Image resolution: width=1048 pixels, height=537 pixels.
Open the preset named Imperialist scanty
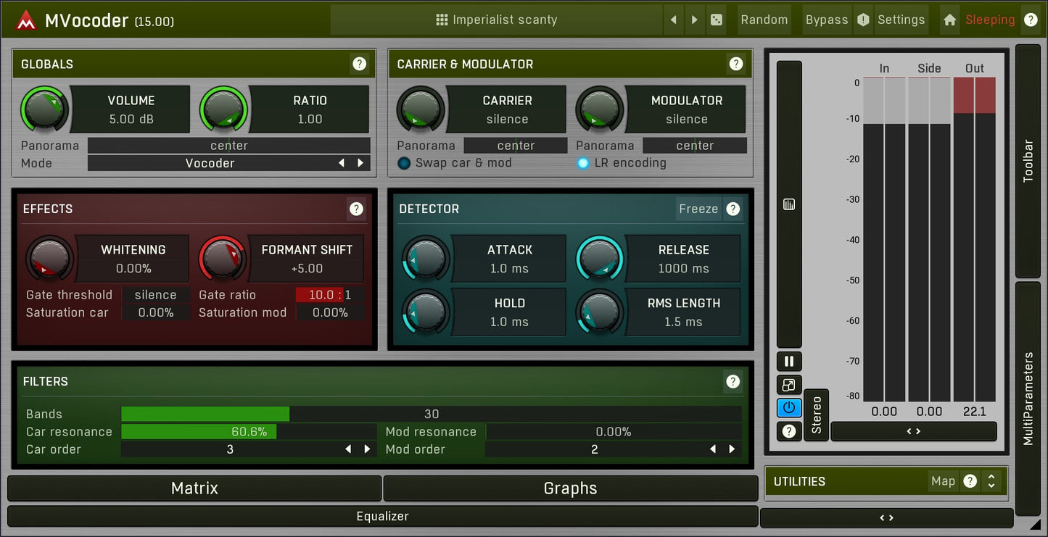498,20
